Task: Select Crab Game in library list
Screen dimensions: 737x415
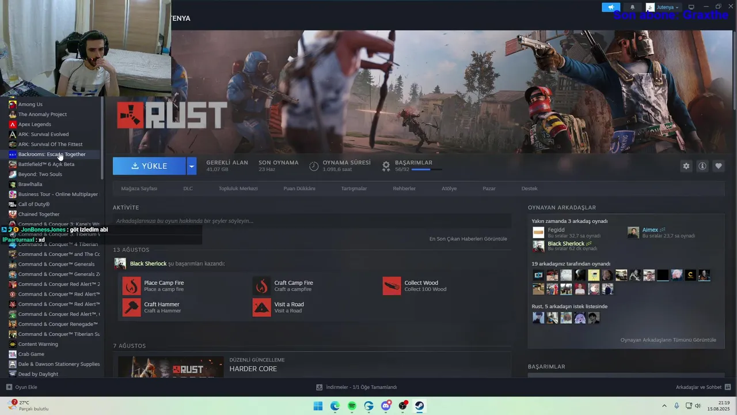Action: tap(31, 354)
